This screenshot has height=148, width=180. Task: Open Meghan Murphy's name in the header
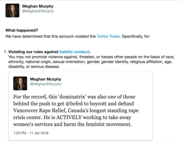pyautogui.click(x=38, y=7)
